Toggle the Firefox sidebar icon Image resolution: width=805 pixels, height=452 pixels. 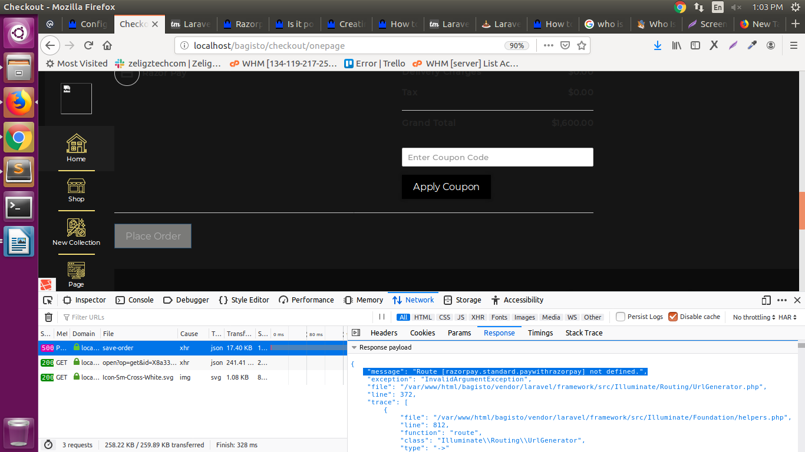(x=695, y=45)
